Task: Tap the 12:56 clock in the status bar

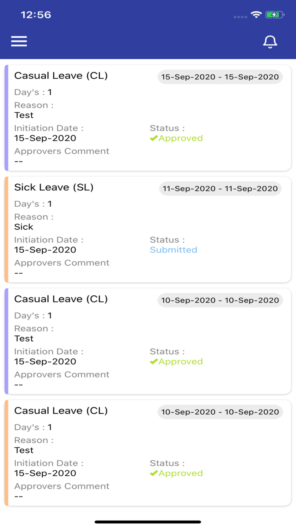Action: [36, 15]
